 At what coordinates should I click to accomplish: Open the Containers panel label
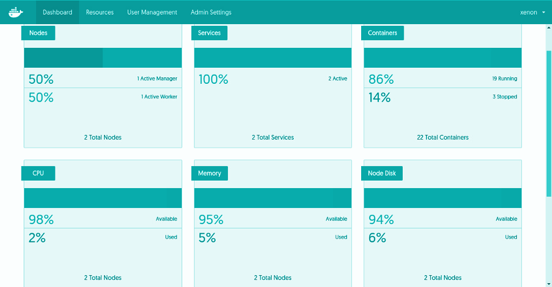[x=382, y=33]
